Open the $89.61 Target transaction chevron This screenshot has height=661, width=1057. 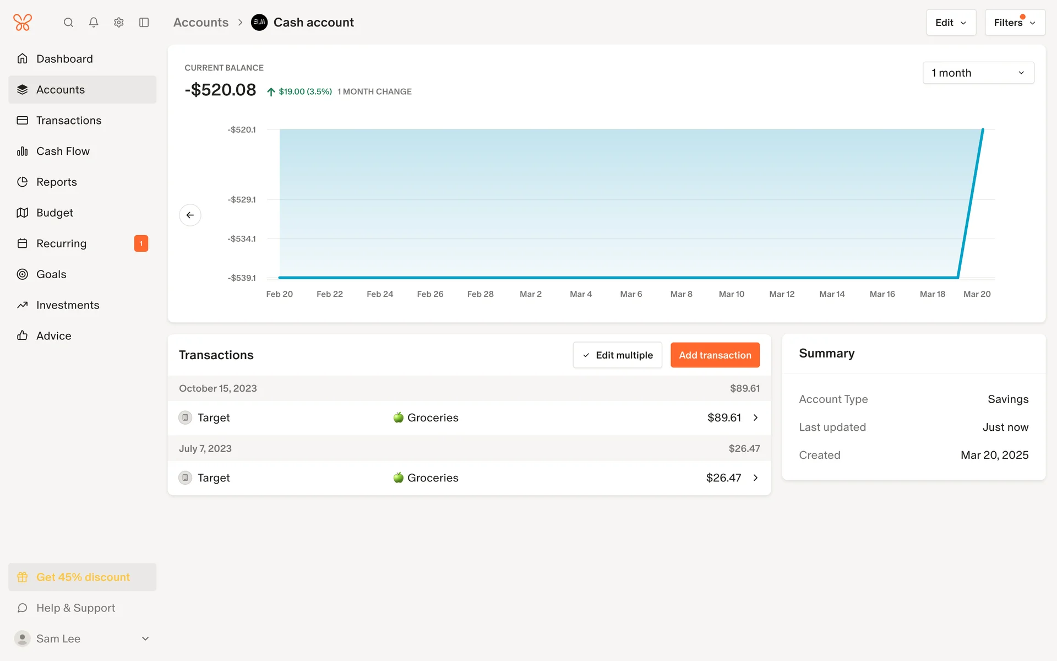tap(755, 418)
